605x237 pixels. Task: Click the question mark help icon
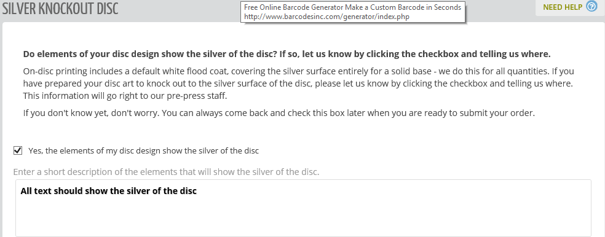click(x=591, y=7)
